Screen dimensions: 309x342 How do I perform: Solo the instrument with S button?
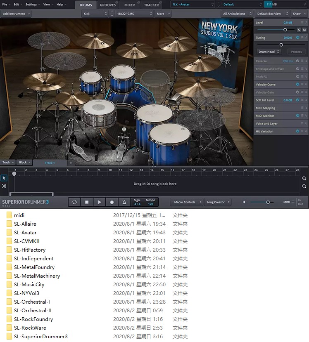click(x=299, y=30)
